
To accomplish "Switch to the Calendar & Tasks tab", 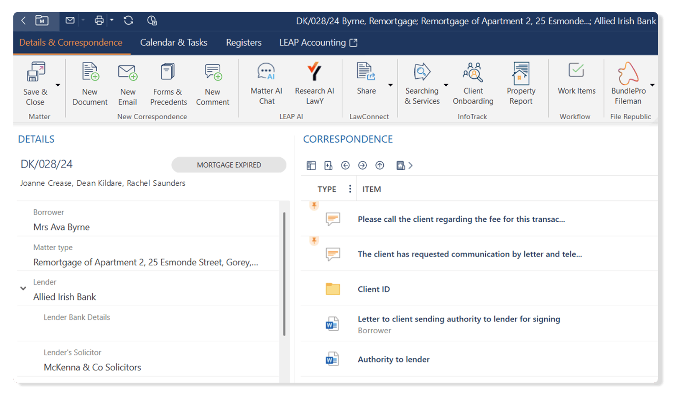I will point(174,43).
